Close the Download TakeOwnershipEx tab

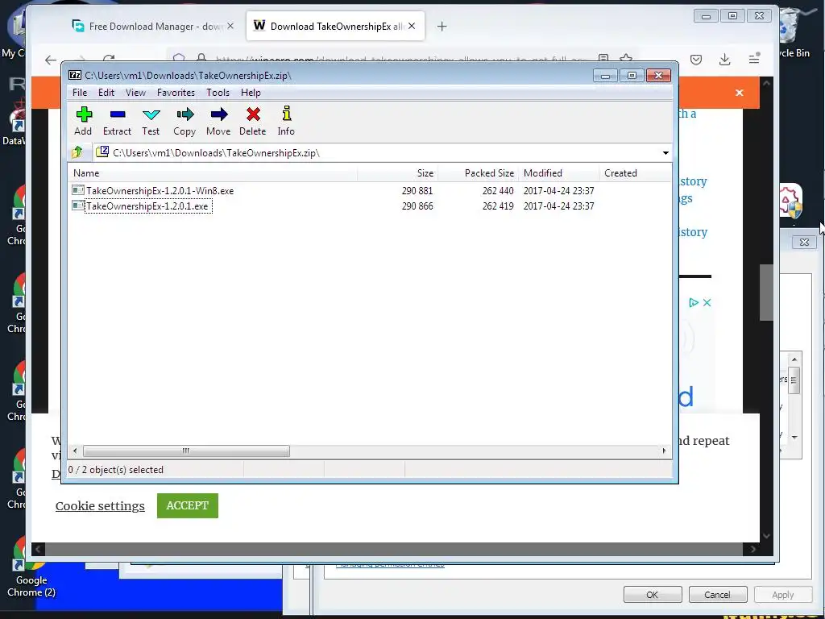tap(412, 26)
